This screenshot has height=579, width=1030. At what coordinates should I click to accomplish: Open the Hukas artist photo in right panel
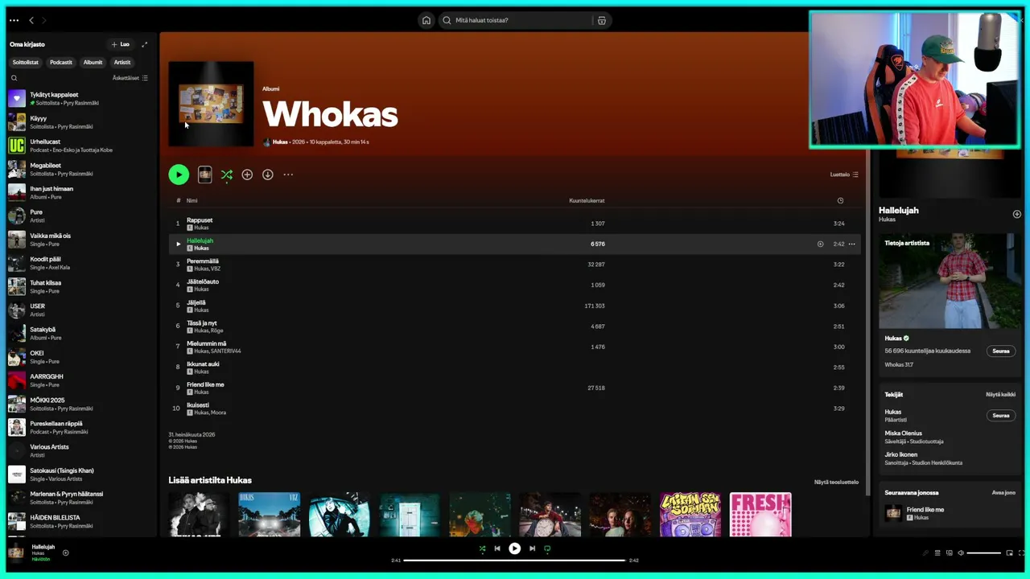[x=950, y=281]
